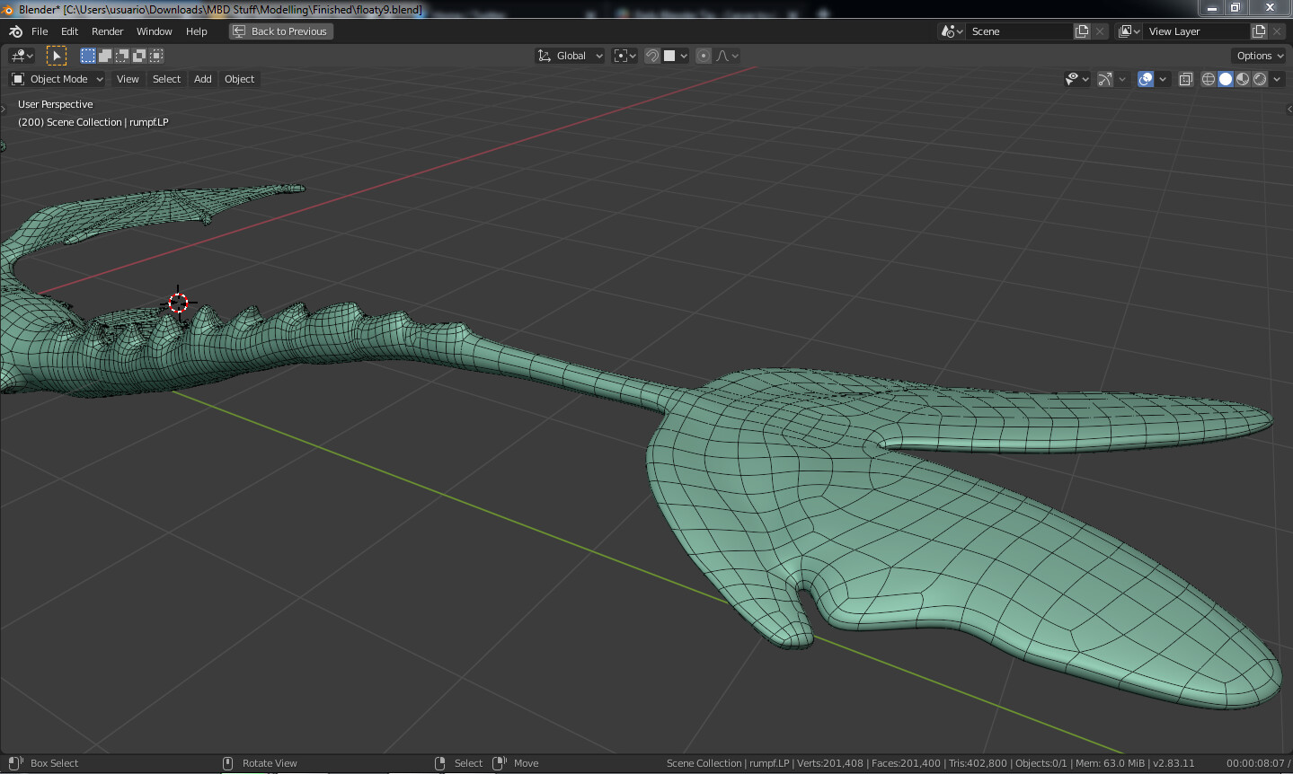Choose the Set new selection mode icon
Viewport: 1293px width, 774px height.
coord(88,56)
